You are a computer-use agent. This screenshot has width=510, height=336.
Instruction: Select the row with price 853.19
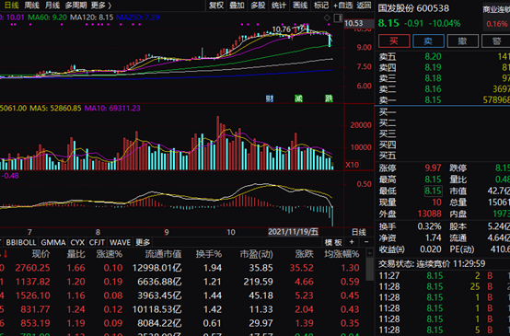[x=182, y=323]
